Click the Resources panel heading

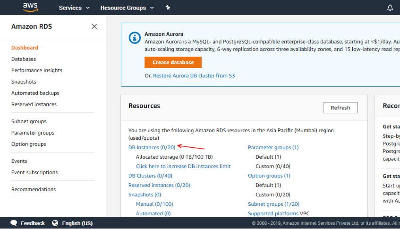pos(144,106)
